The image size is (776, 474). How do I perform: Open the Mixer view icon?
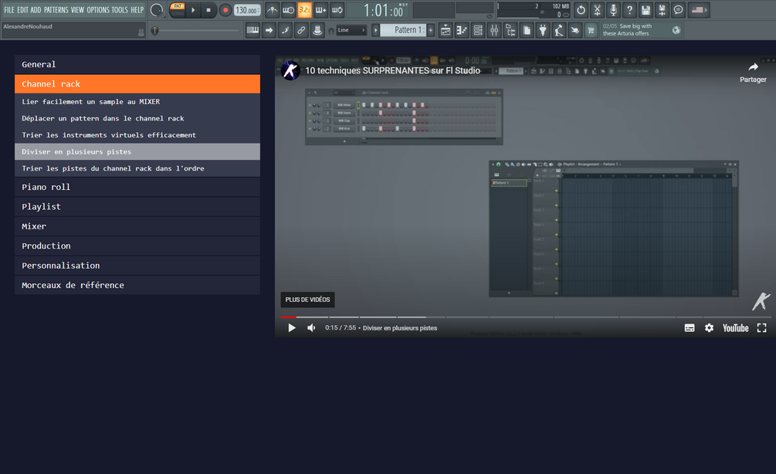point(494,30)
